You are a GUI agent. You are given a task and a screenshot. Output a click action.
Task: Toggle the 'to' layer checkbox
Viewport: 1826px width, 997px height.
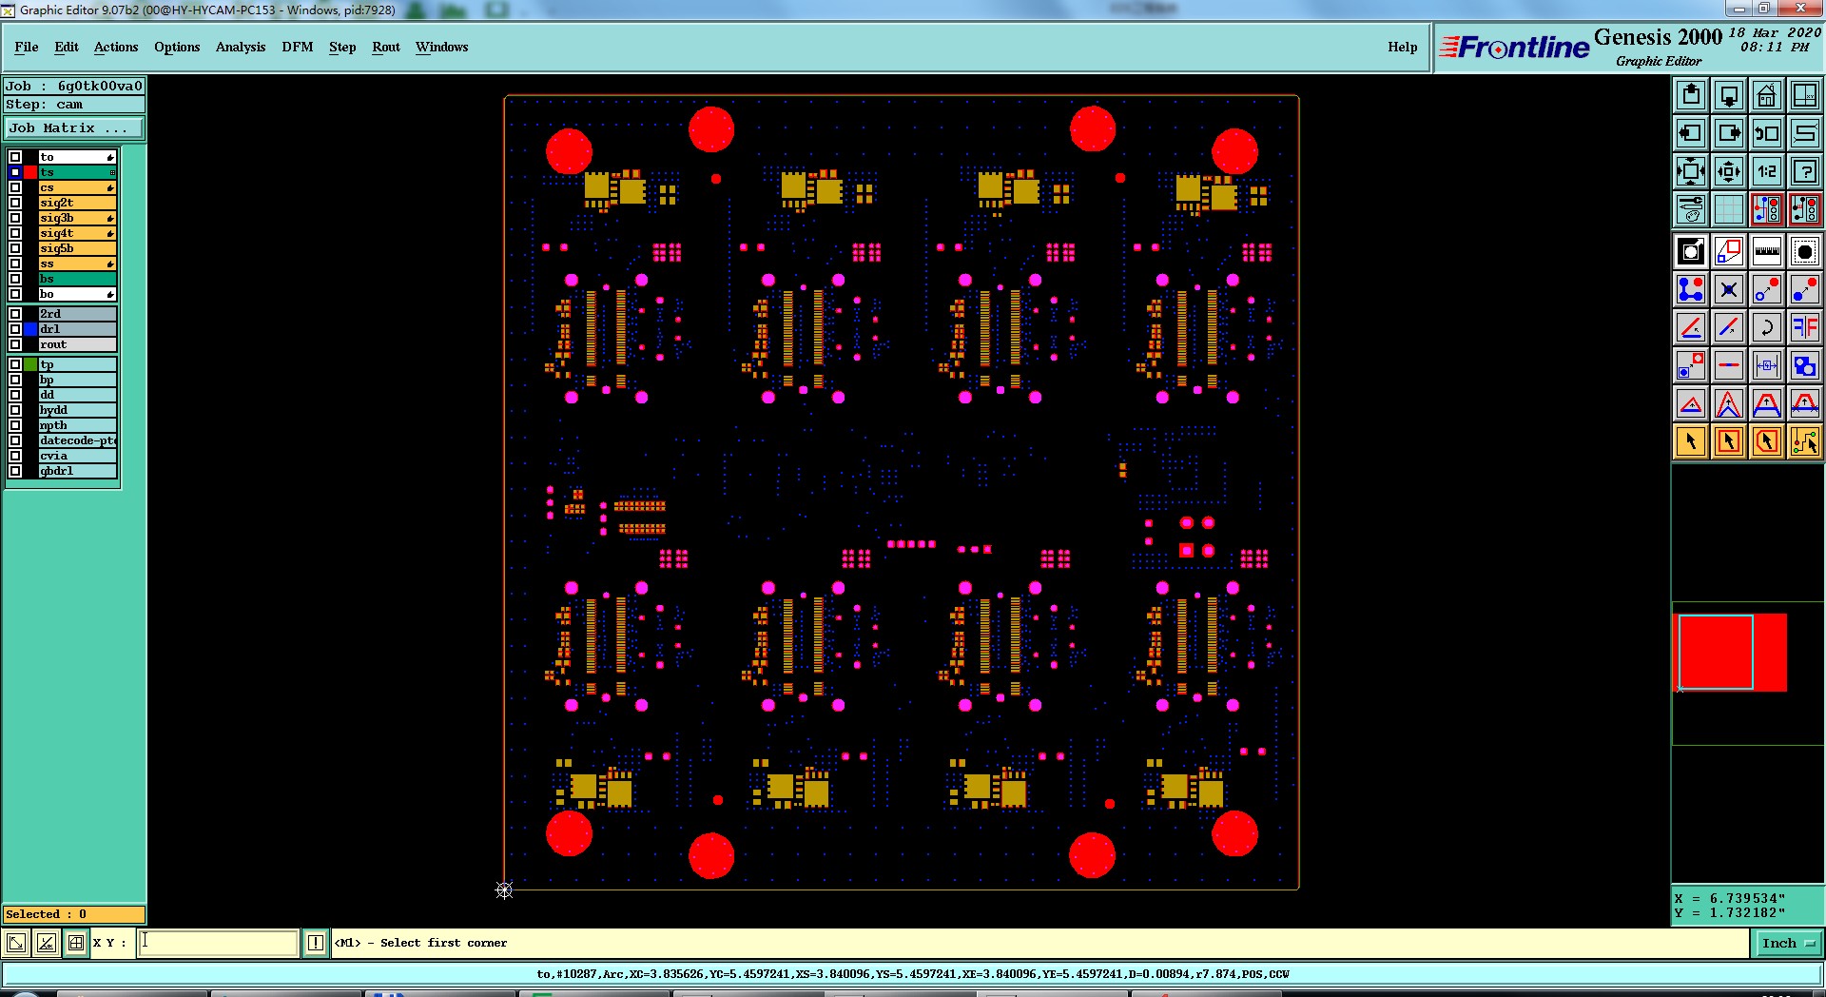15,157
